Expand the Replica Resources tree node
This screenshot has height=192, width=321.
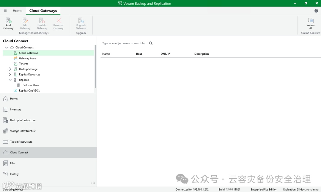[10, 75]
